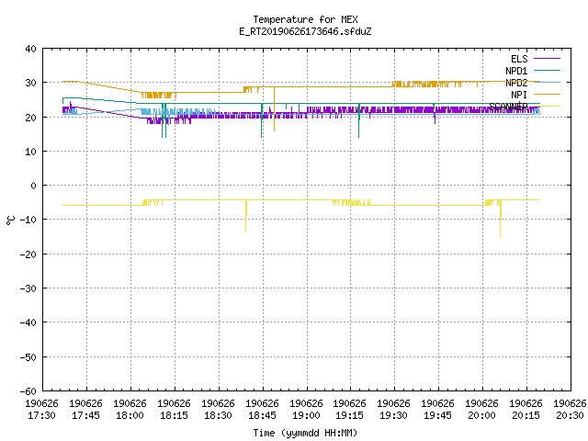Click the NPD2 legend label
Screen dimensions: 588x441
[516, 83]
